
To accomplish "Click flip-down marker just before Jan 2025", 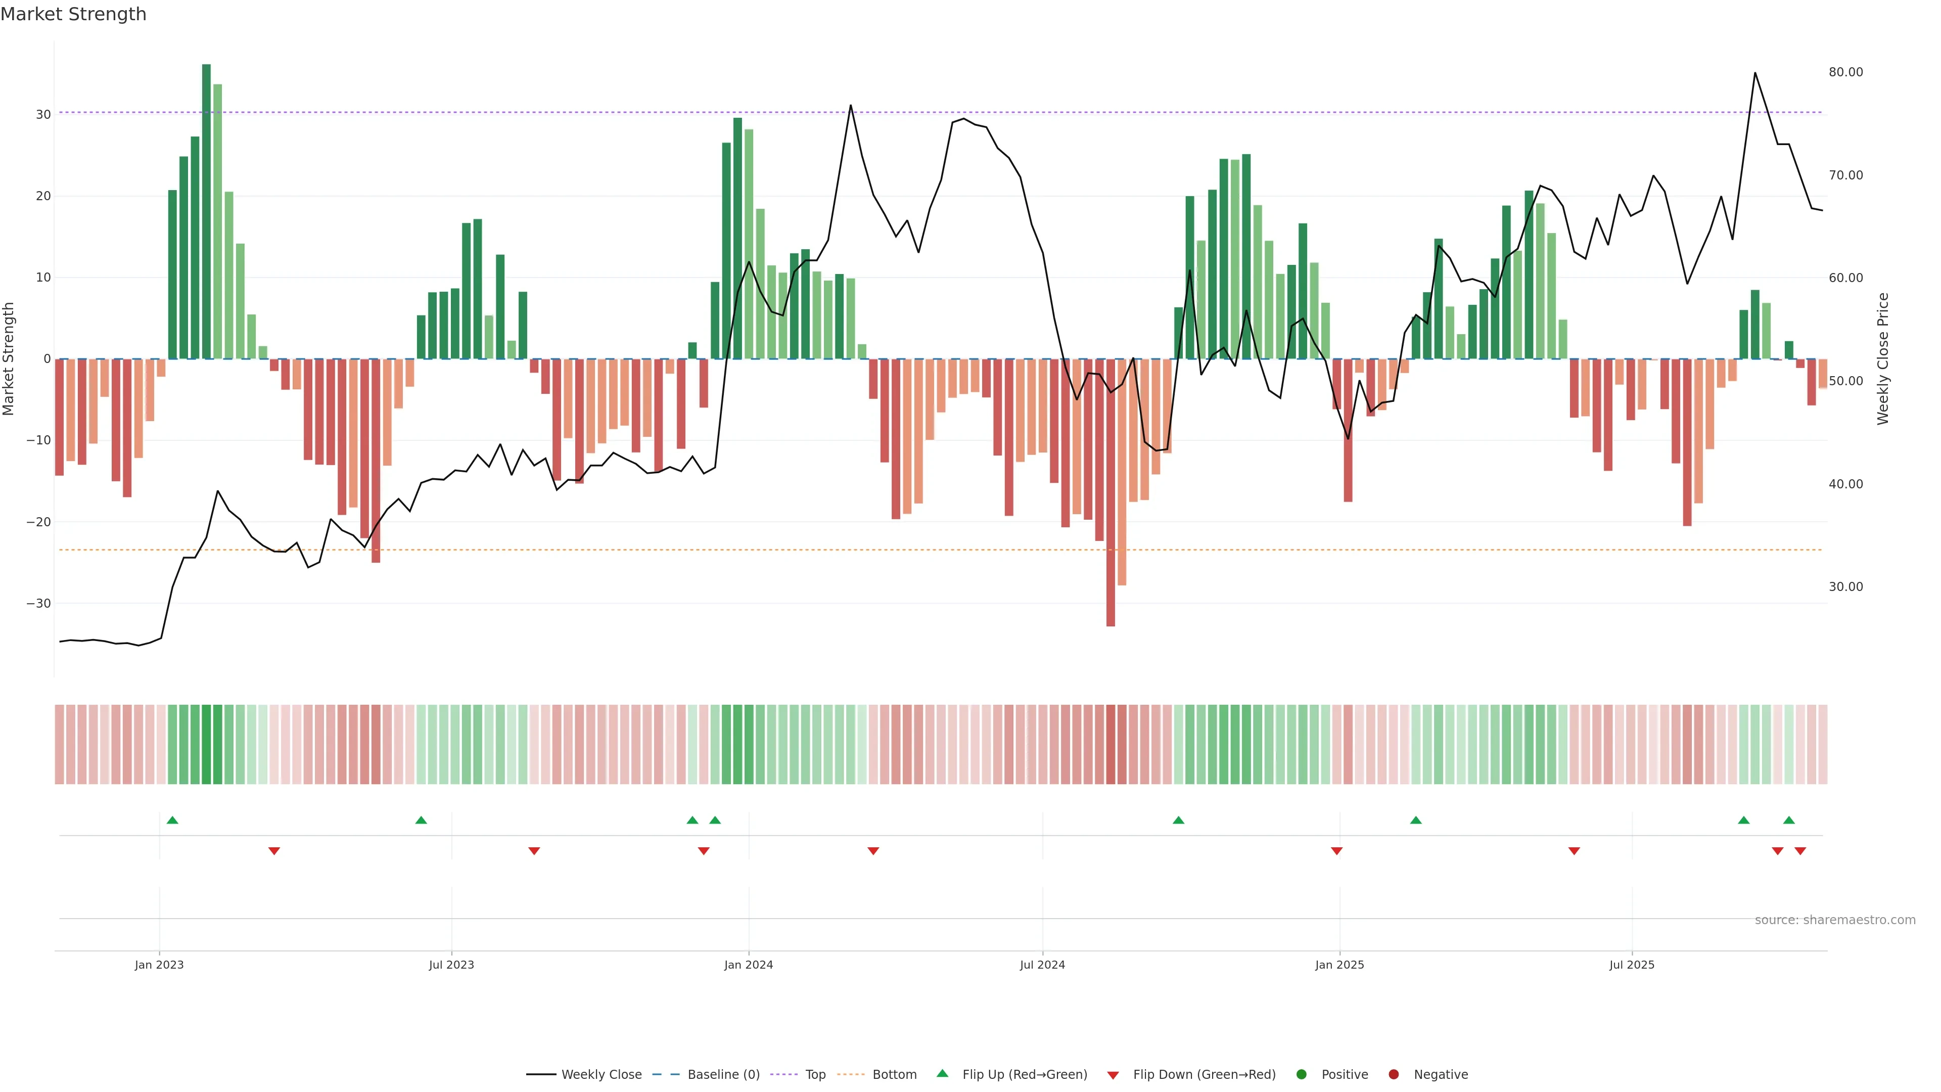I will point(1336,851).
